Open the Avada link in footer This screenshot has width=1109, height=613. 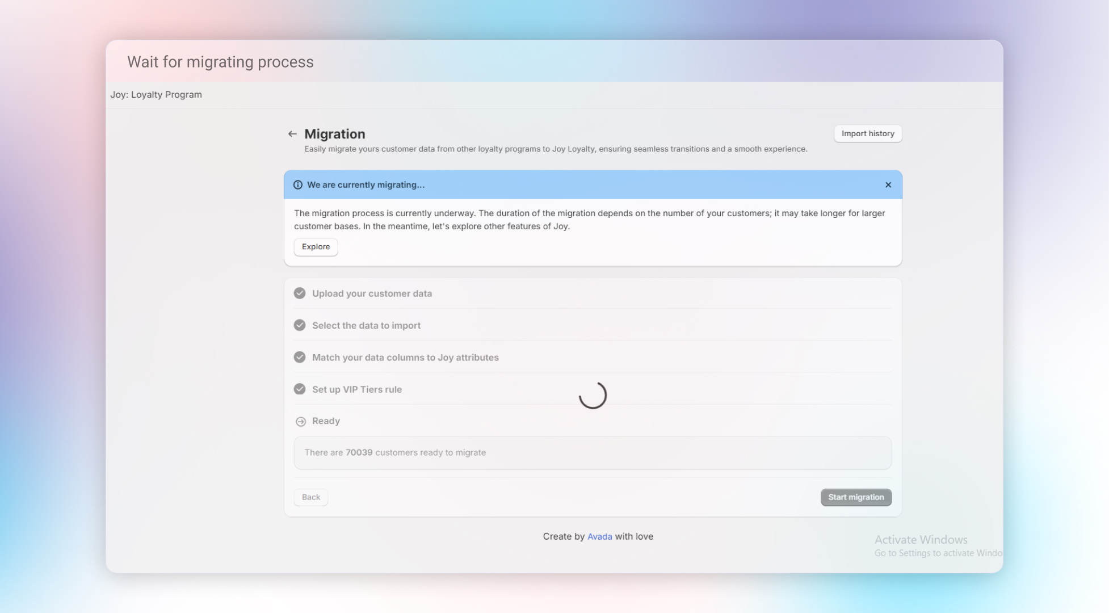pos(599,536)
